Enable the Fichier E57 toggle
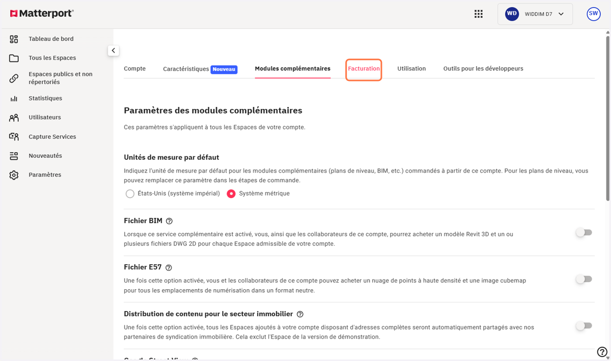The image size is (611, 361). (584, 279)
